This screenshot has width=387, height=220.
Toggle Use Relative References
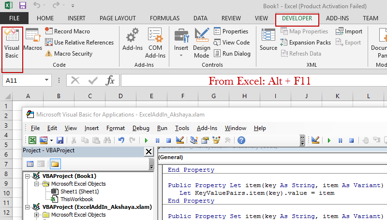(x=79, y=43)
